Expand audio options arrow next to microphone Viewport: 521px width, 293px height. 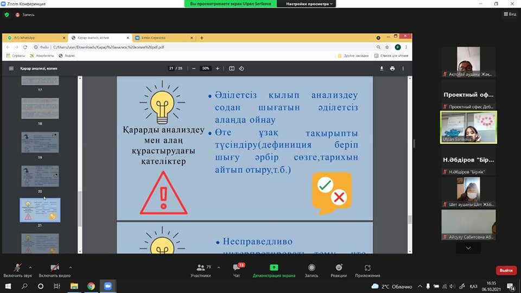tap(30, 267)
